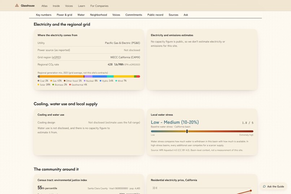
Task: Open the Learn nav item
Action: [x=82, y=6]
